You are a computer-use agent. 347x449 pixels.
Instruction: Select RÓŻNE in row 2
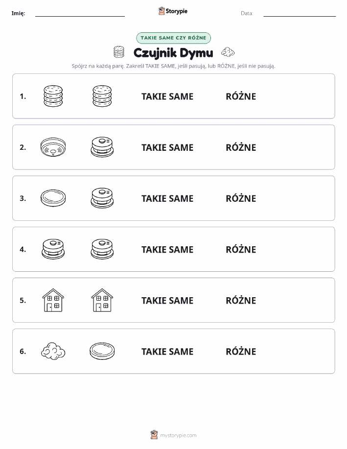tap(241, 147)
